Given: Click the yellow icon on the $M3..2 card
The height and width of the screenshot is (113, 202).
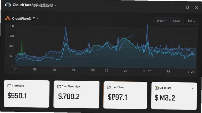Looking at the screenshot, I should (x=157, y=88).
